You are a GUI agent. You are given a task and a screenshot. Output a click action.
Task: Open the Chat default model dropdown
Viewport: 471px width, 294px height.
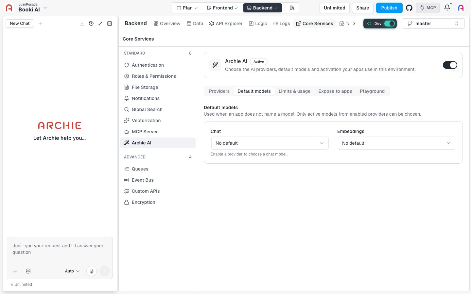click(270, 143)
